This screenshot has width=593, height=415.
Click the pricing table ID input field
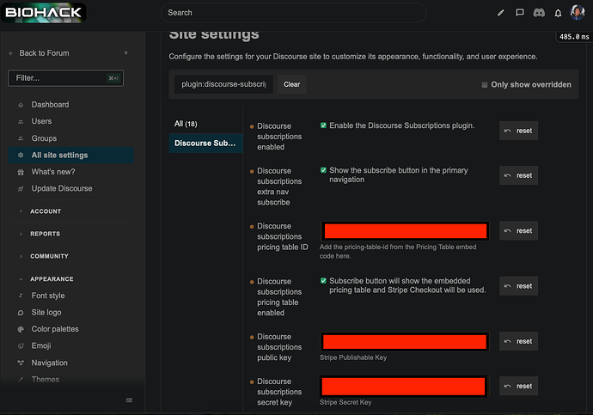(x=405, y=231)
